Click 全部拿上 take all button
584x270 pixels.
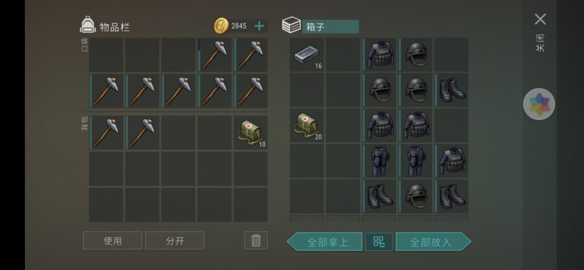coord(324,242)
